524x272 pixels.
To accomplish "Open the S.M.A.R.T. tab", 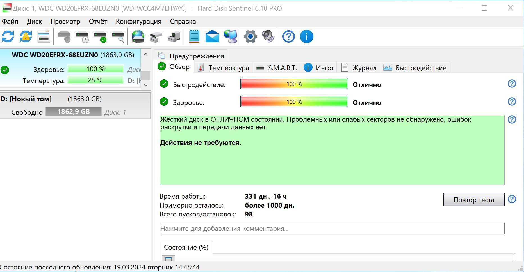I will tap(276, 68).
